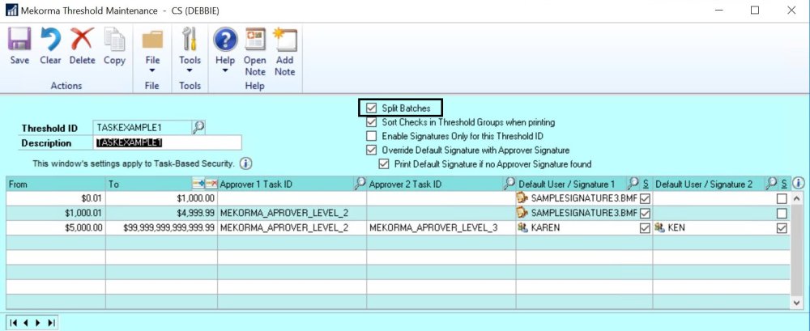Select MEKORMA_APROVER_LEVEL_3 cell

(441, 227)
